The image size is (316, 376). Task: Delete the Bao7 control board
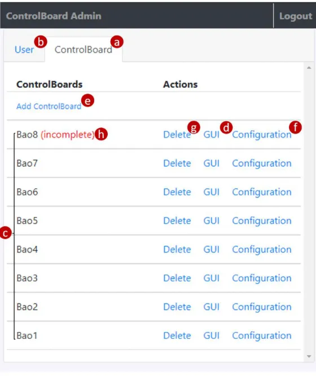click(x=177, y=163)
